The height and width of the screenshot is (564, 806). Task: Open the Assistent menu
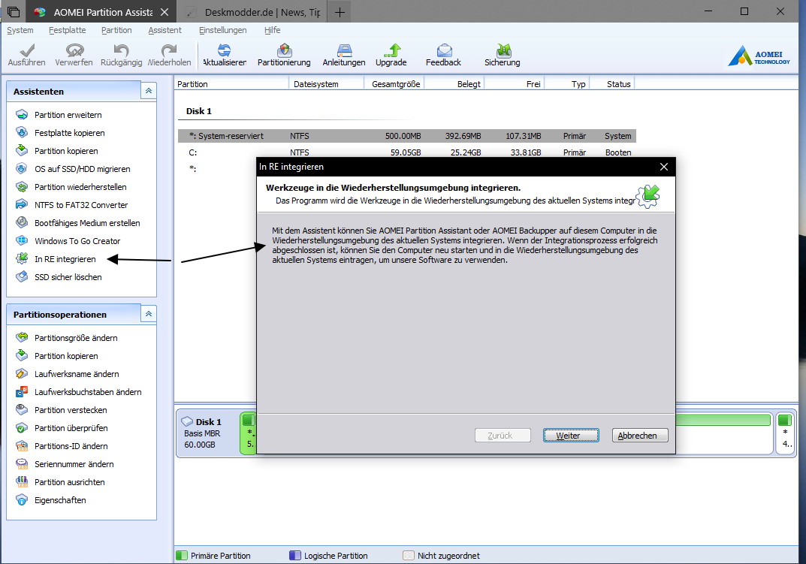(x=165, y=30)
